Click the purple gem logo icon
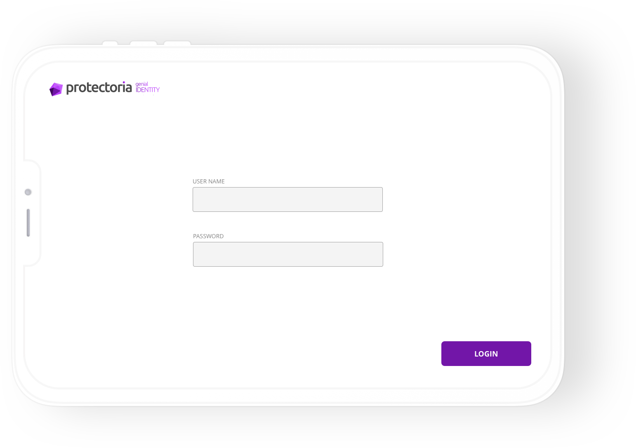The height and width of the screenshot is (448, 636). pyautogui.click(x=56, y=89)
